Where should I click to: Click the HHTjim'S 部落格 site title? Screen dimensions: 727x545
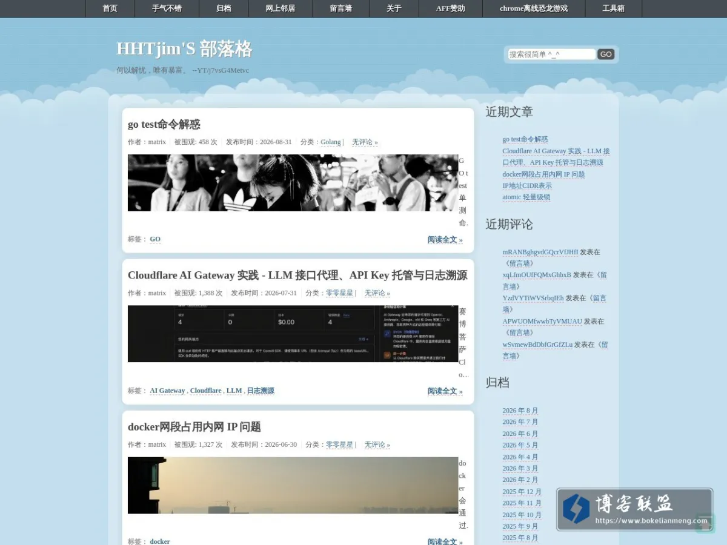(x=184, y=49)
